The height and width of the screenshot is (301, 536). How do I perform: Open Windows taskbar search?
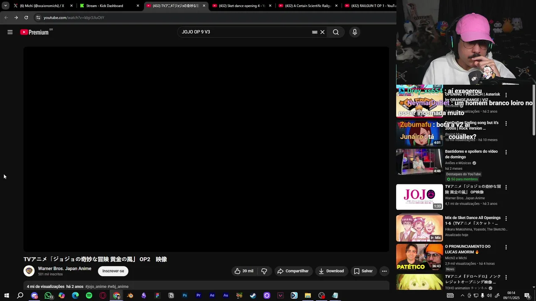click(x=20, y=296)
